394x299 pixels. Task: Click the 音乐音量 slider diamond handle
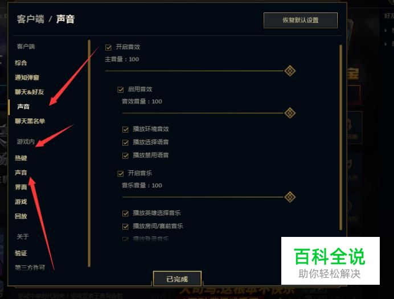click(x=290, y=197)
